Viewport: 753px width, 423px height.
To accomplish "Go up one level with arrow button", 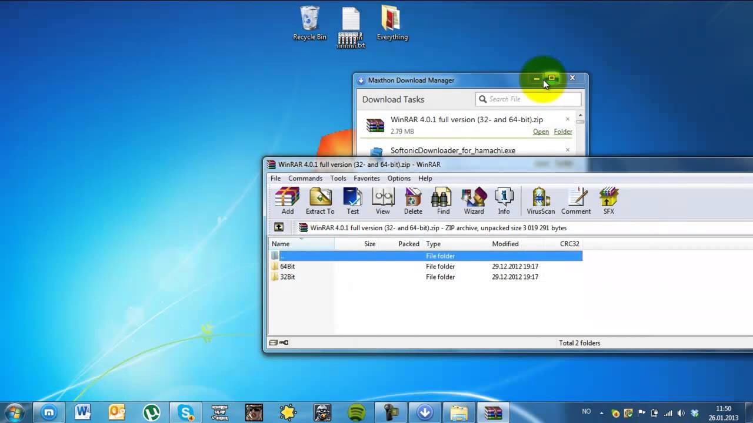I will [x=279, y=227].
